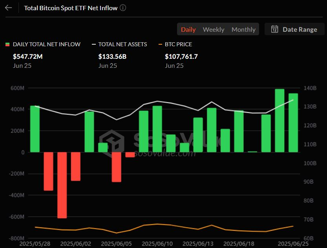Toggle the TOTAL NET ASSETS series visibility
The height and width of the screenshot is (248, 327).
[x=120, y=44]
